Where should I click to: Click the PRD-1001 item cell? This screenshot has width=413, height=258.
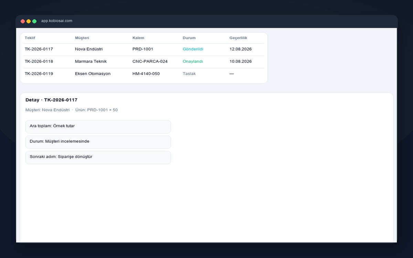(143, 49)
